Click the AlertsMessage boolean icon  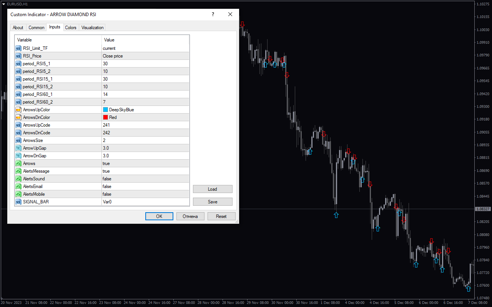pos(18,171)
